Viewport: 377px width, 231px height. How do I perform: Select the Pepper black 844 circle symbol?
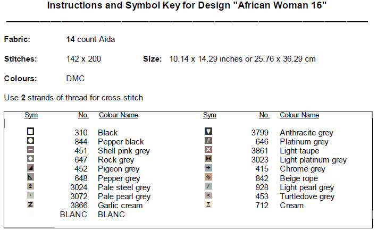(31, 141)
